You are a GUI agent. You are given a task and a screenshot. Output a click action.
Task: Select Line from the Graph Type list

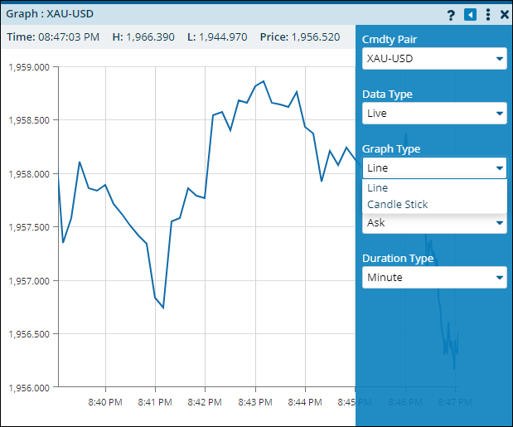coord(378,188)
